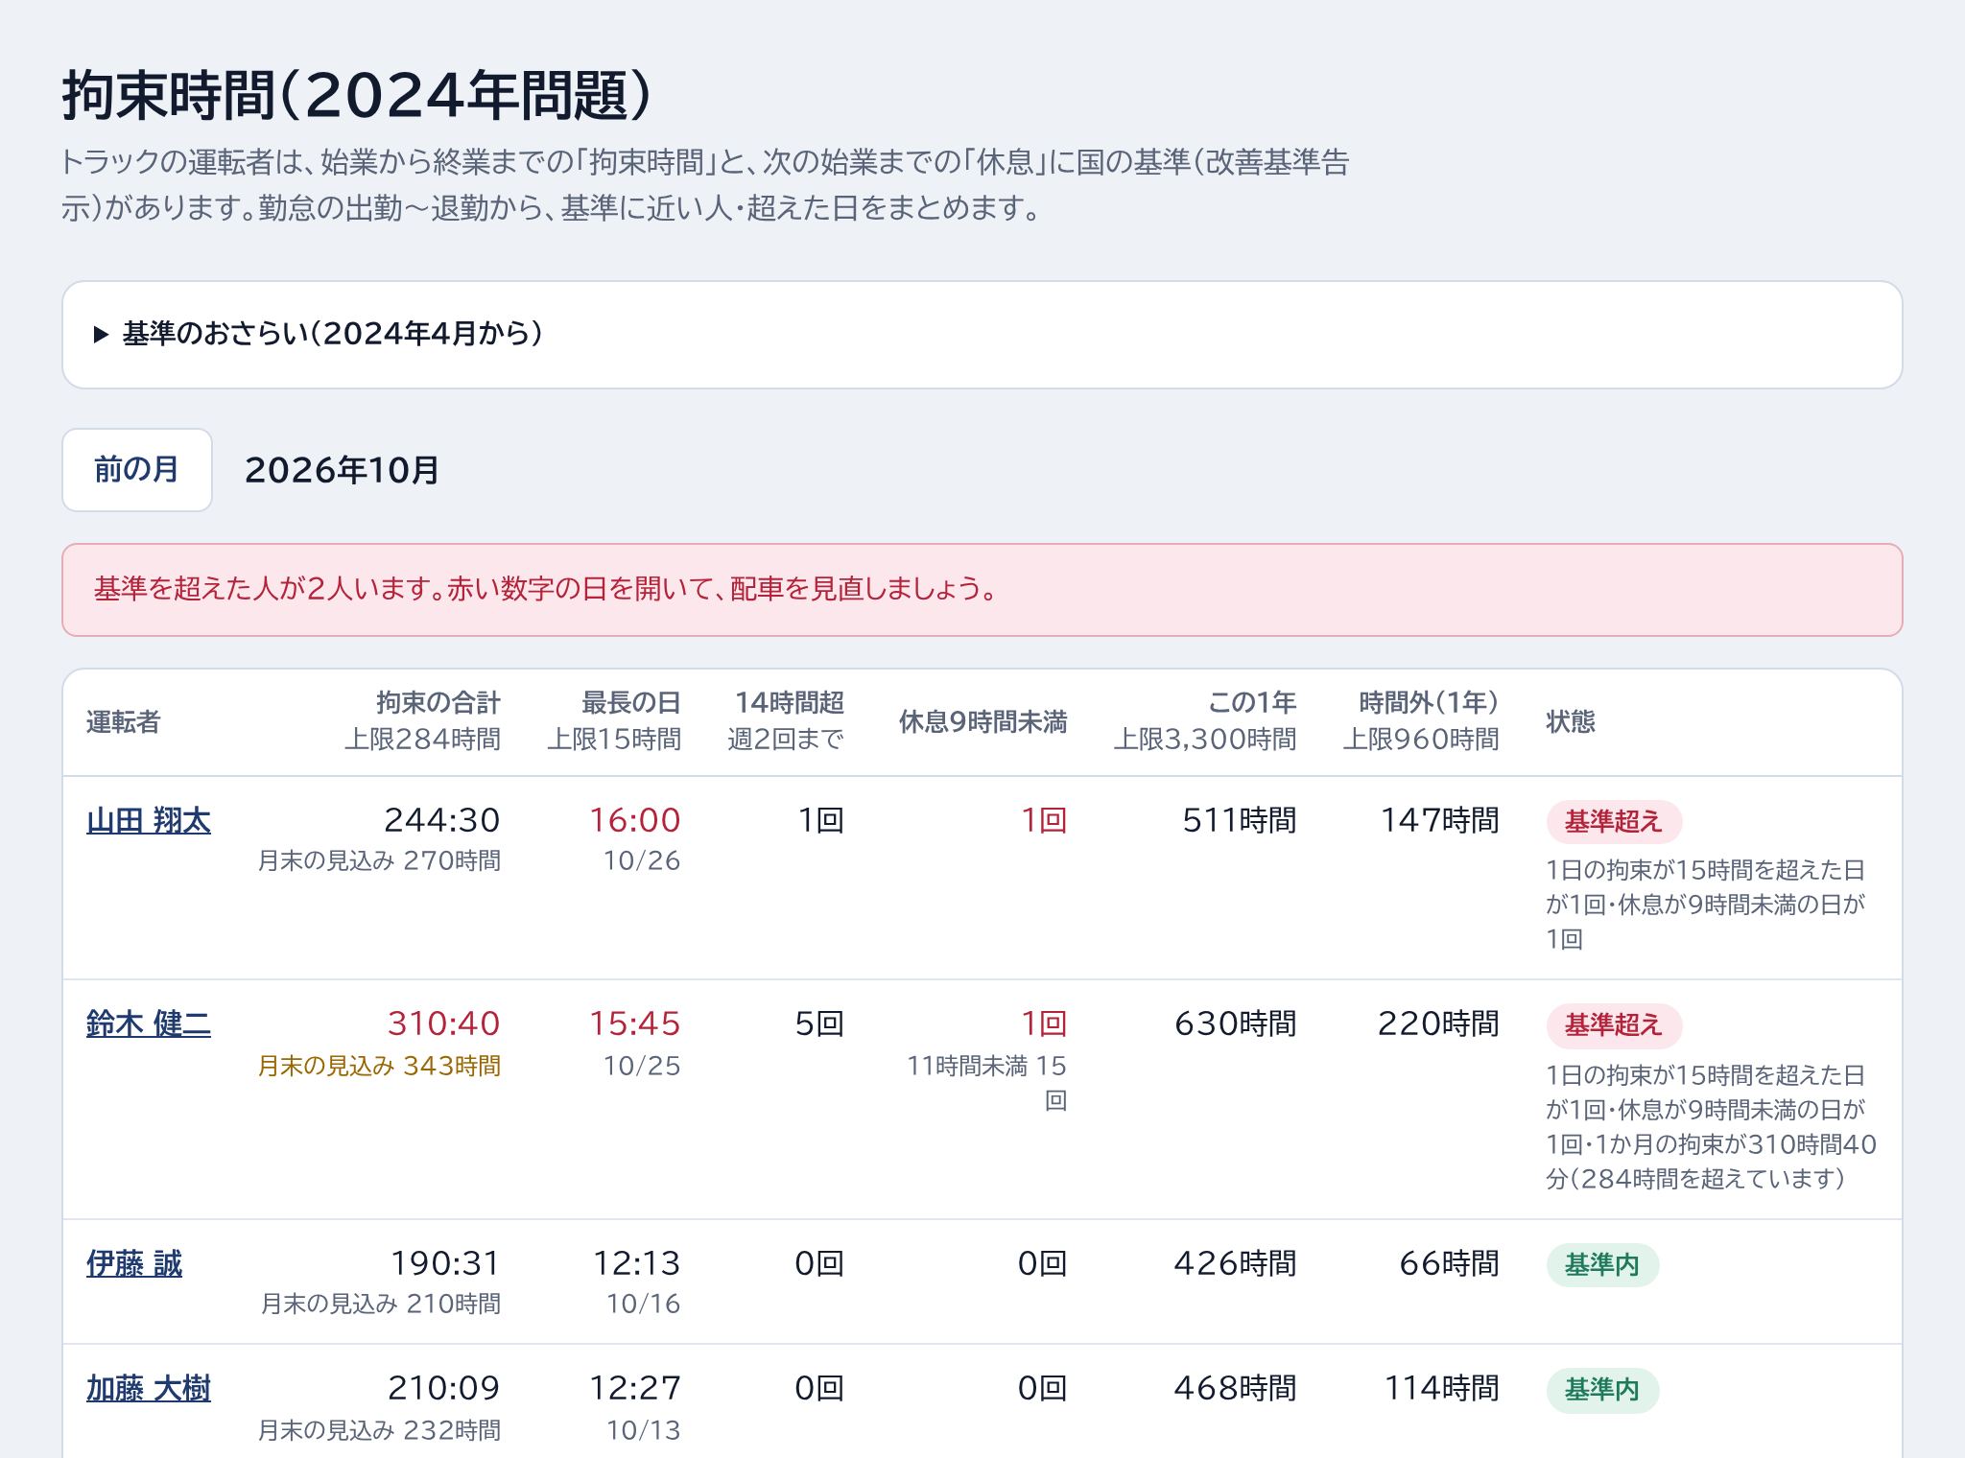The width and height of the screenshot is (1965, 1458).
Task: Click 基準内 badge in 加藤 大樹 row
Action: [1602, 1390]
